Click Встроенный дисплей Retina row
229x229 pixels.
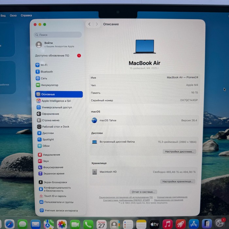click(x=144, y=142)
